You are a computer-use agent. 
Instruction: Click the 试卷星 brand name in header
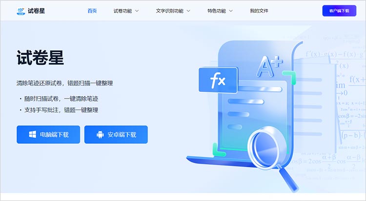[x=36, y=11]
